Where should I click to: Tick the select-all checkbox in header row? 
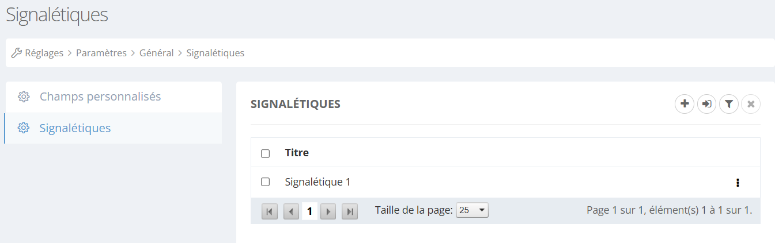[x=266, y=153]
